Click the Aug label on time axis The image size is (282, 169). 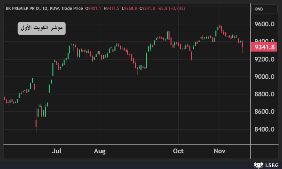click(x=100, y=151)
